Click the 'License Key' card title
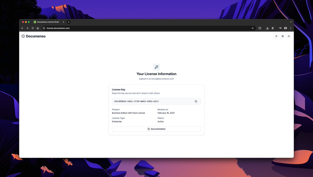 (x=119, y=90)
